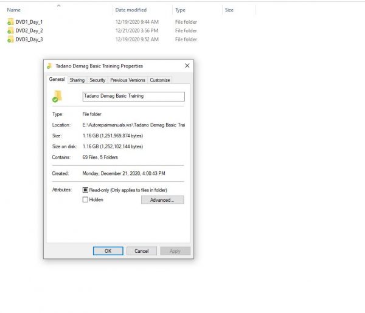The image size is (365, 313).
Task: Switch to the General tab
Action: pyautogui.click(x=57, y=79)
